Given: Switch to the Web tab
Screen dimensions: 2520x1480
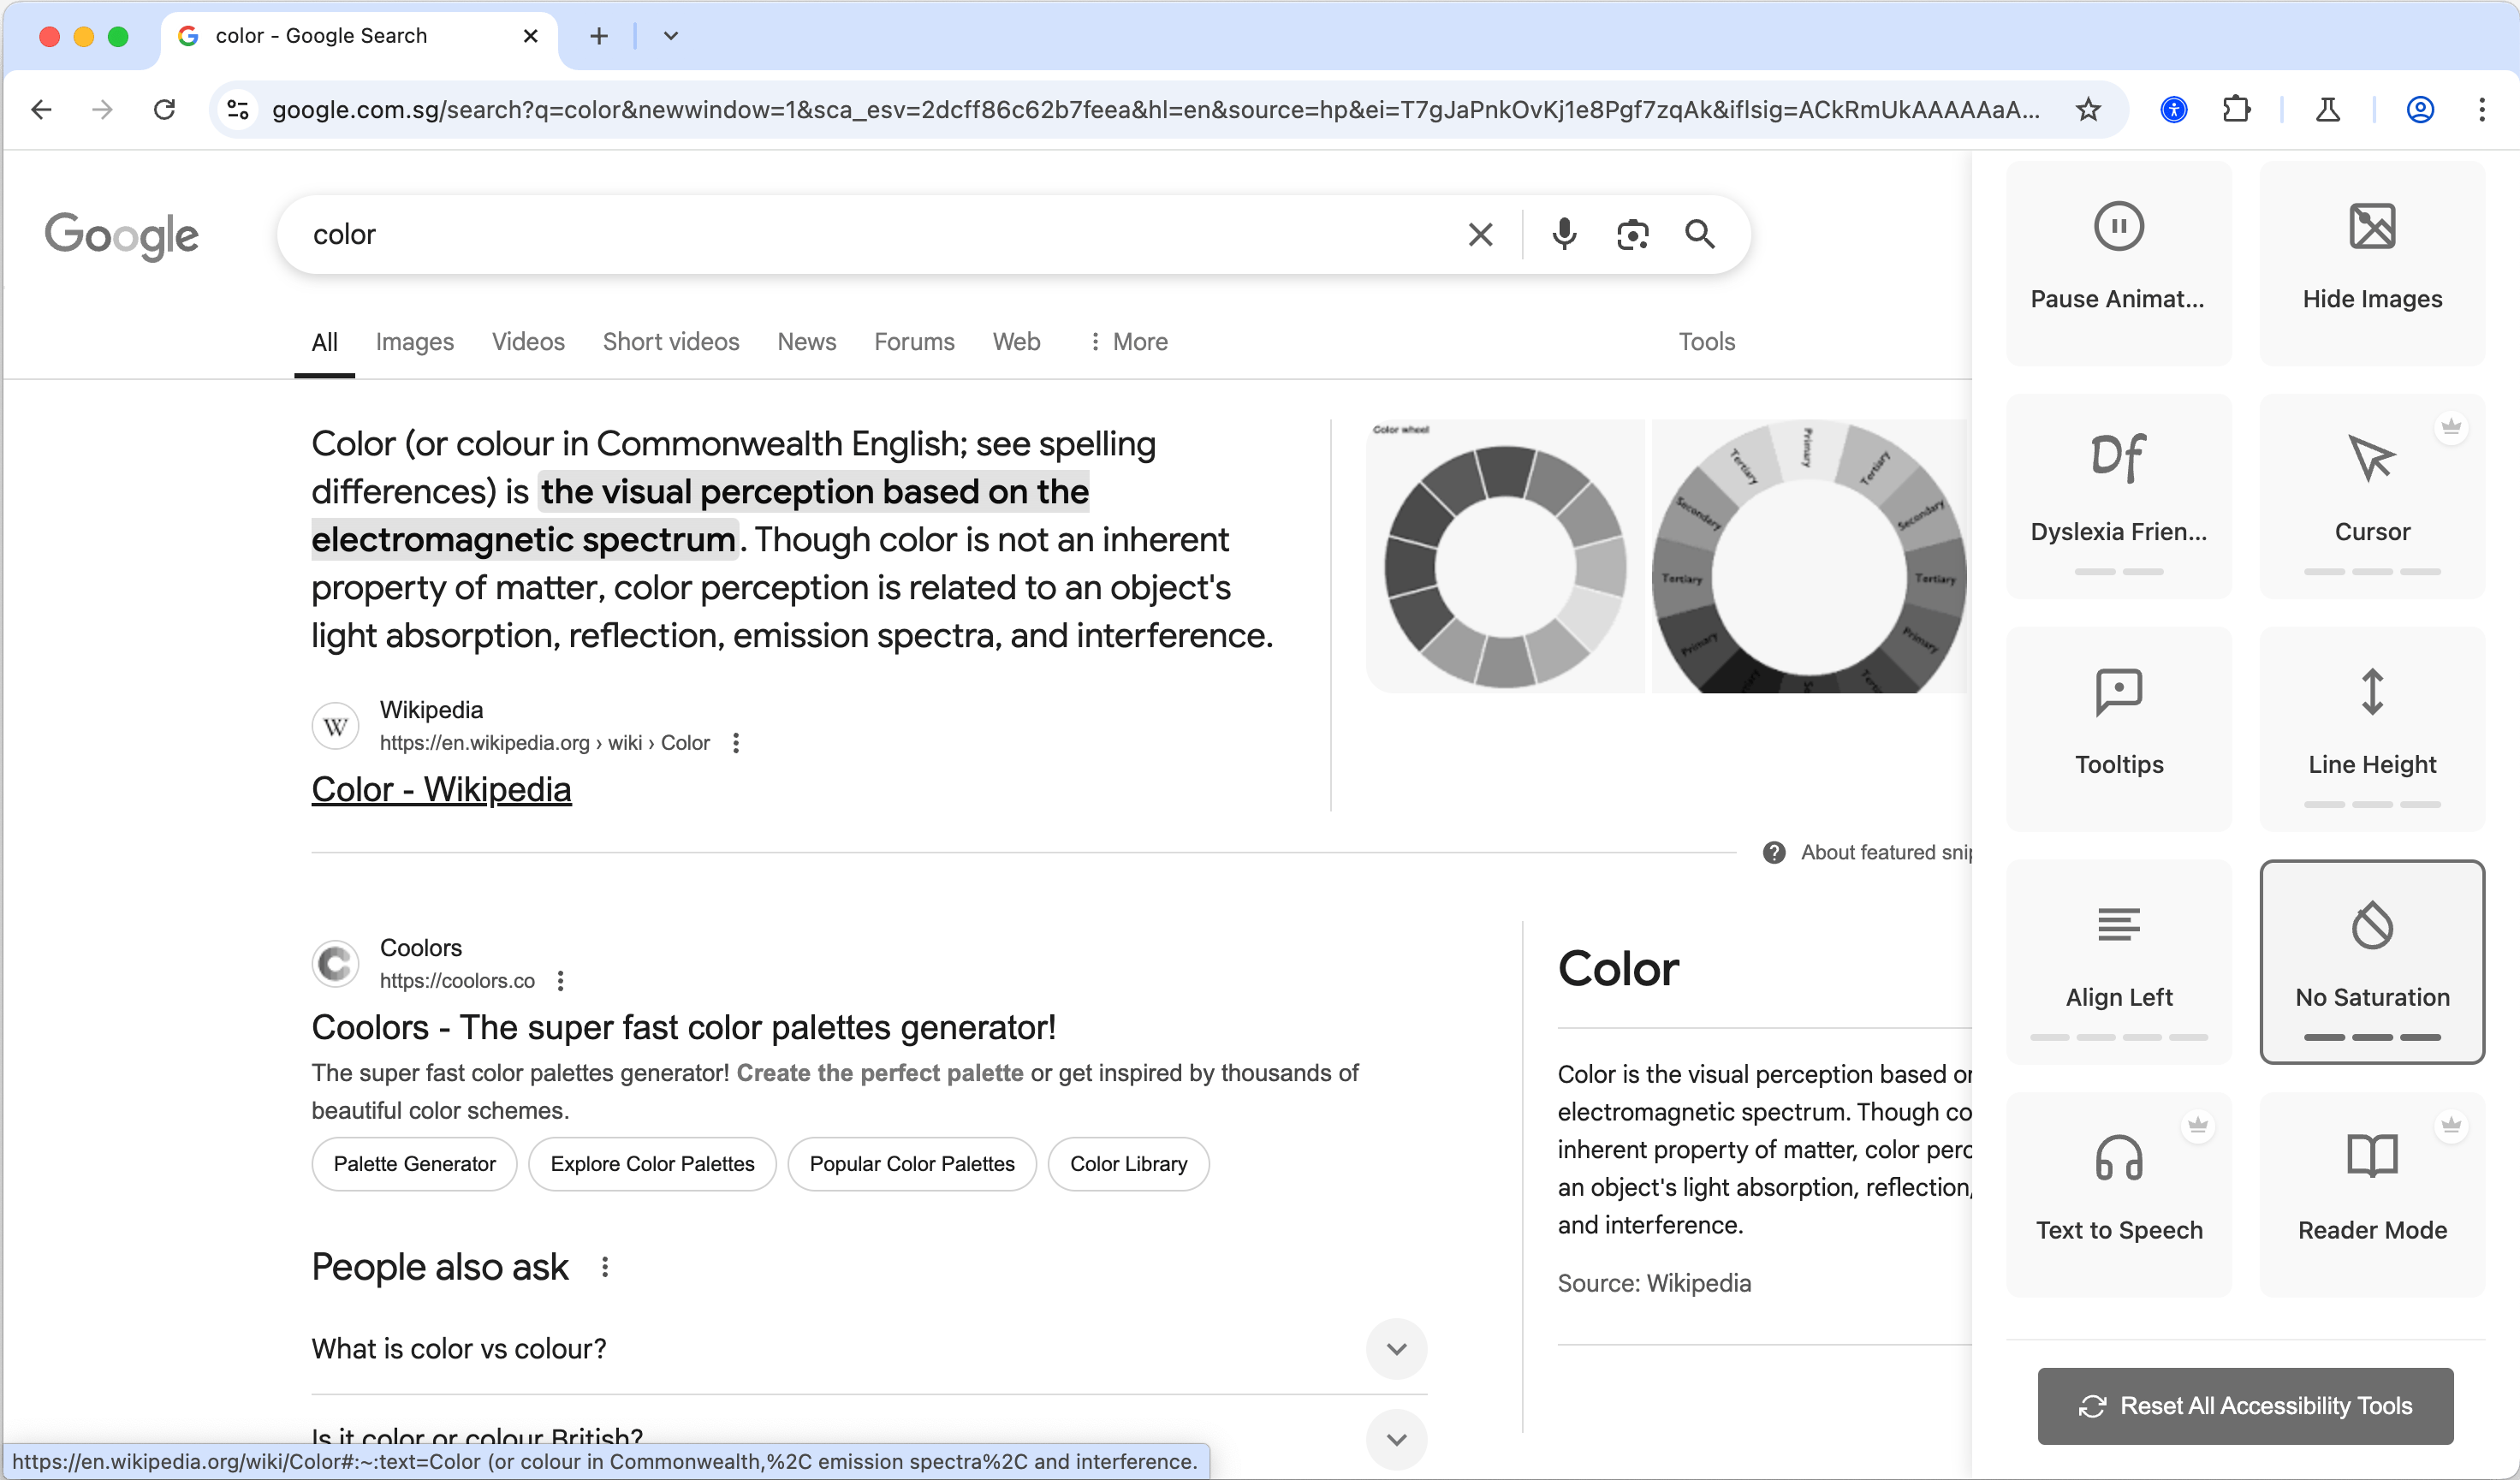Looking at the screenshot, I should (1016, 342).
